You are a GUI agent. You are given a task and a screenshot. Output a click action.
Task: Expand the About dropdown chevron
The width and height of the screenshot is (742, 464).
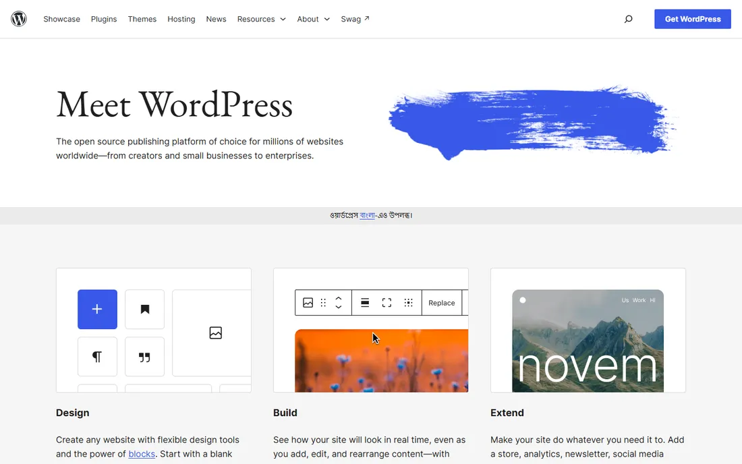326,20
